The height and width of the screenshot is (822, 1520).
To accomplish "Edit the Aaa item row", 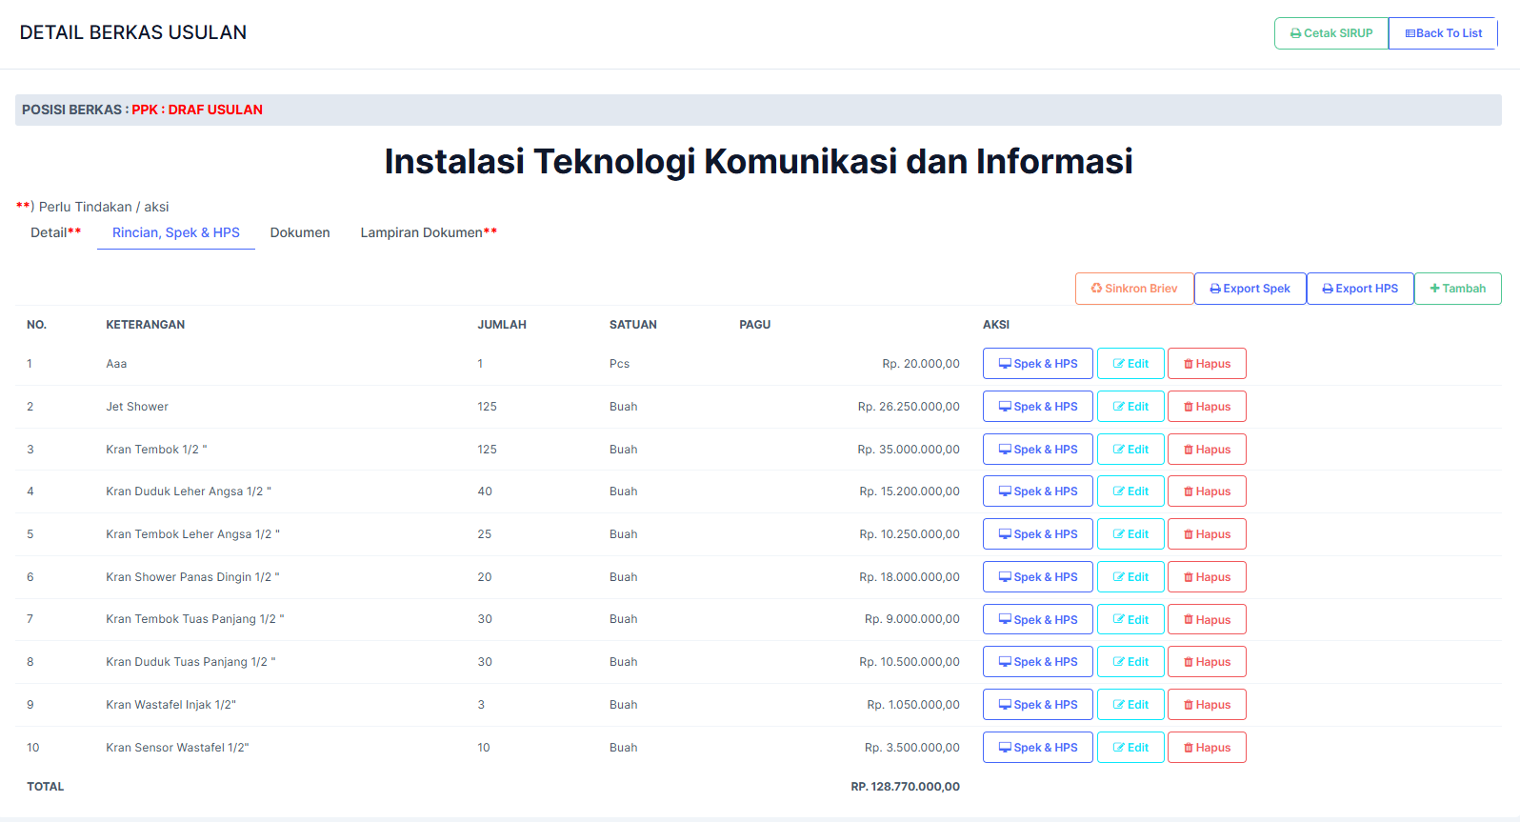I will (x=1130, y=364).
